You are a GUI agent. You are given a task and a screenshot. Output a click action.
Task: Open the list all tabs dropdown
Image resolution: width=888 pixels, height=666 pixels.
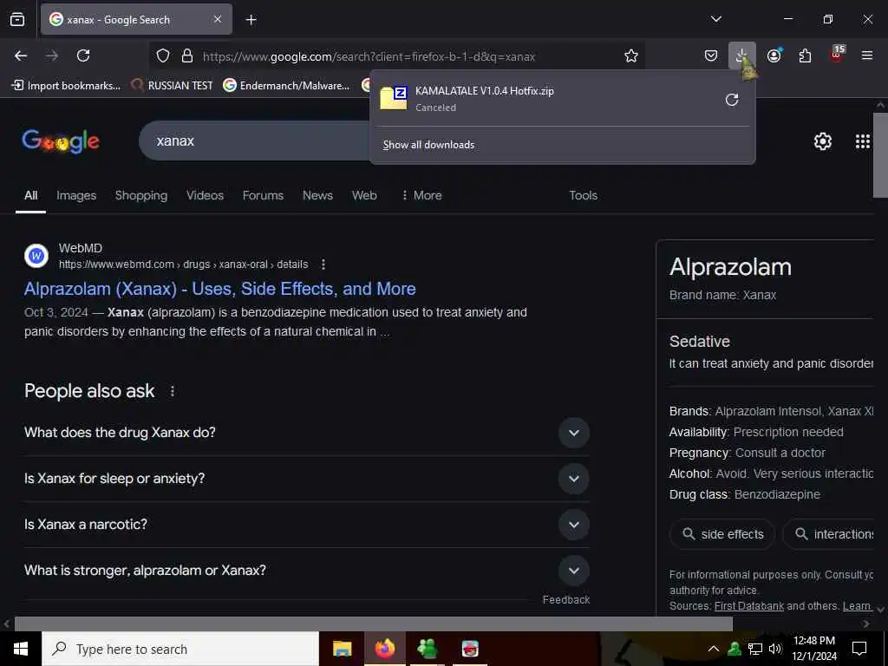coord(715,19)
